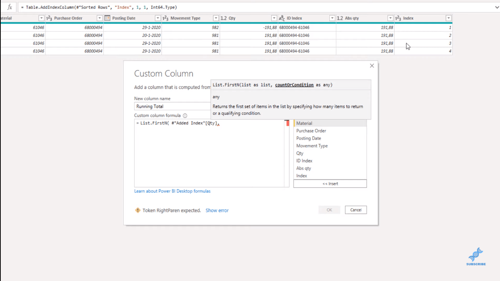Open the Material column filter dropdown
500x281 pixels.
click(x=41, y=18)
